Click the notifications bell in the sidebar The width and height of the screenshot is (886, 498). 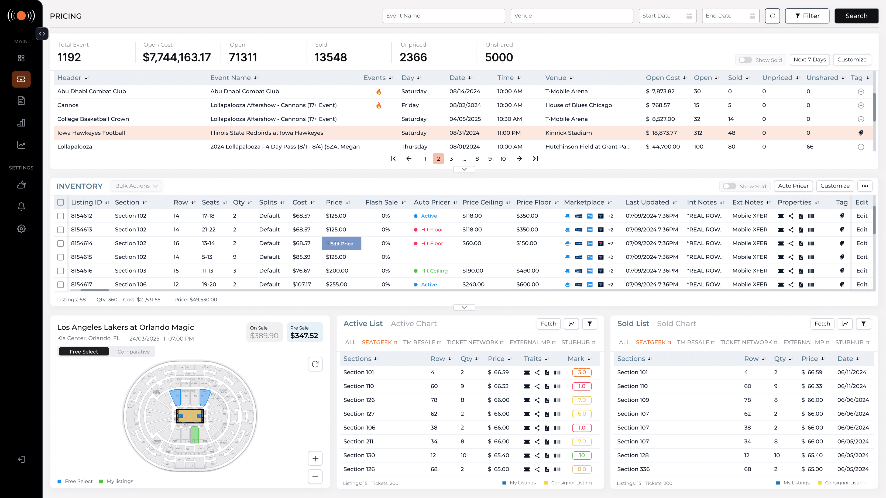point(21,206)
